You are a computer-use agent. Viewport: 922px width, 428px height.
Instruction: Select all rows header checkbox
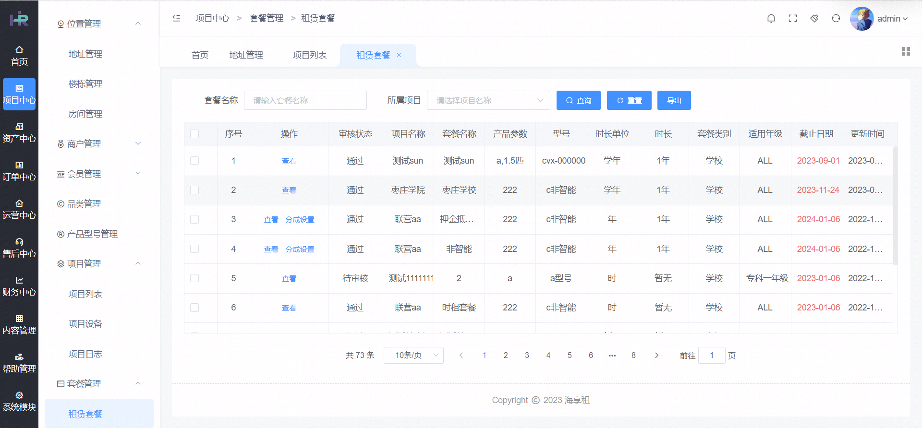click(194, 134)
